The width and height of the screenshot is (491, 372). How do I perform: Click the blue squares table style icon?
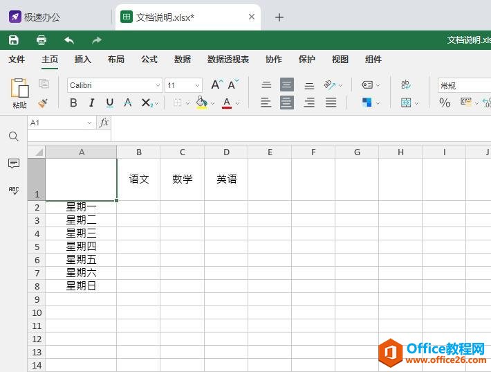click(x=367, y=103)
